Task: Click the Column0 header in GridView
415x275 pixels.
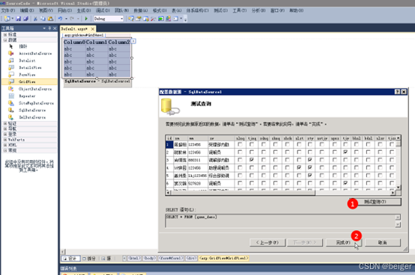Action: [74, 43]
